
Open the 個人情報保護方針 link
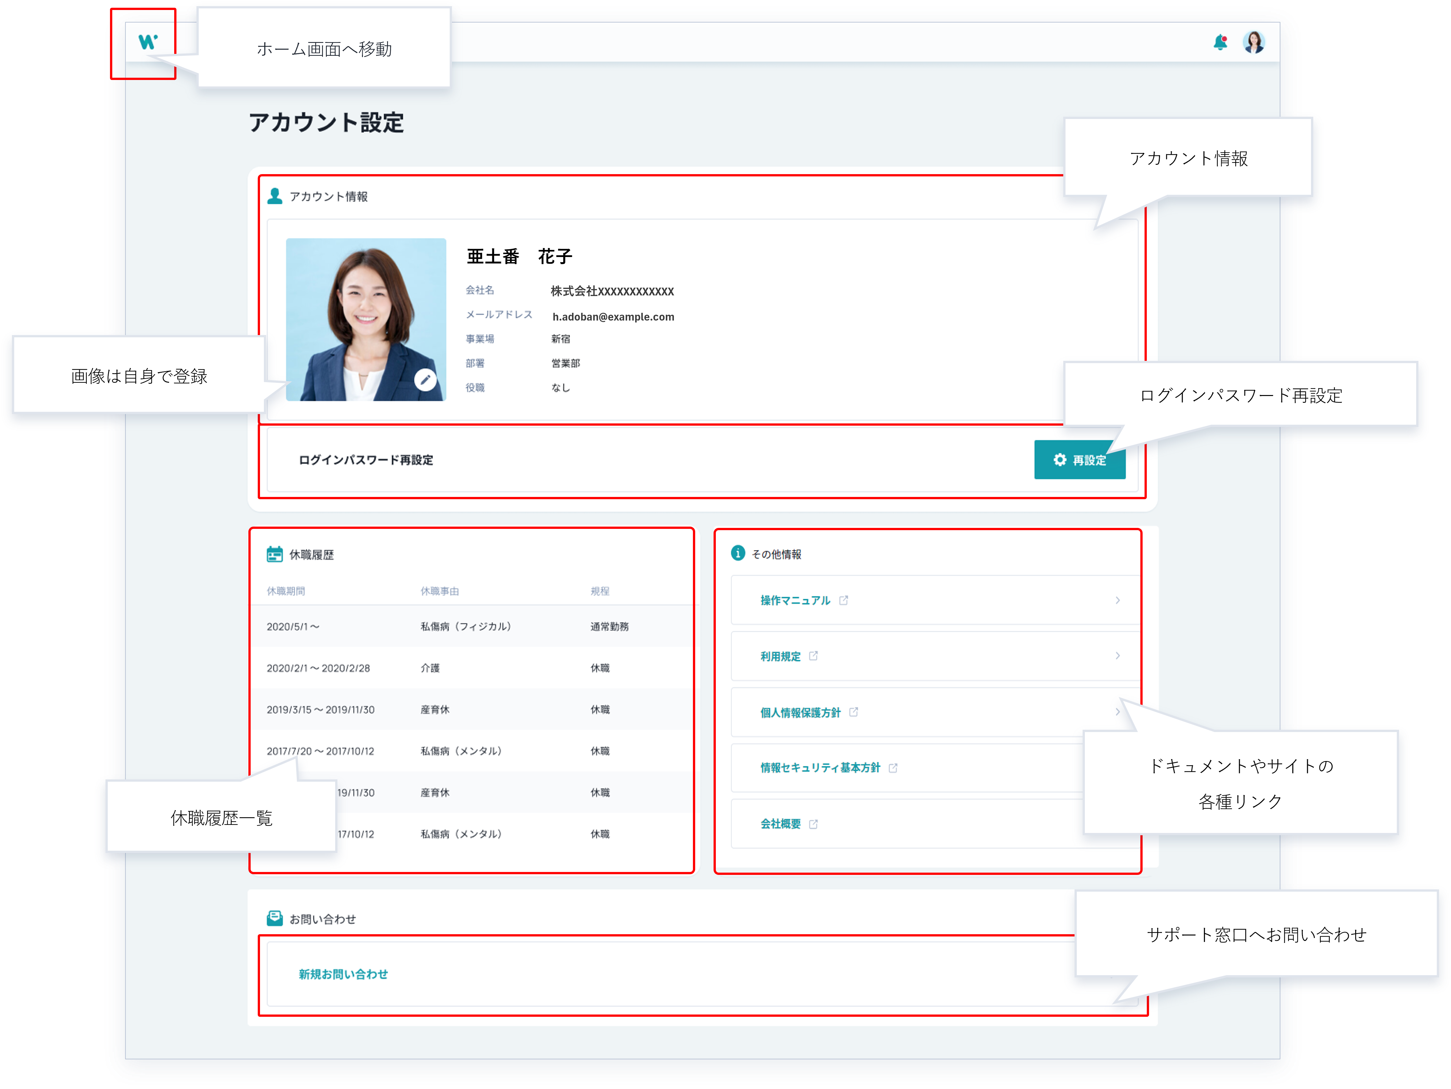click(800, 712)
